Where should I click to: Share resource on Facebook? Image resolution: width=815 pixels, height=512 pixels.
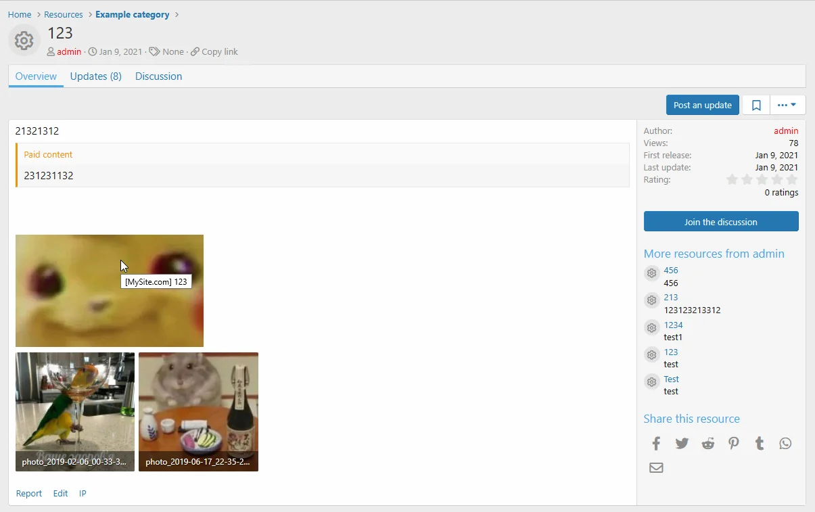pos(656,444)
